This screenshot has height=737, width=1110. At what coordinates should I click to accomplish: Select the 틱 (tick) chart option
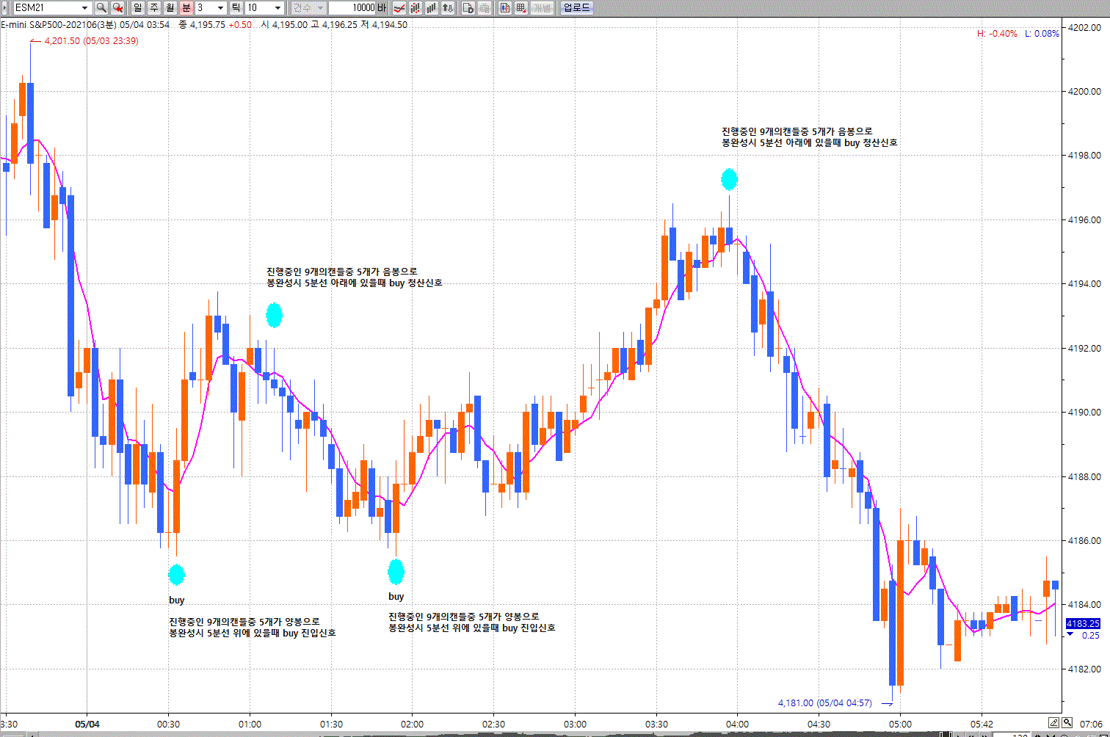pos(236,7)
